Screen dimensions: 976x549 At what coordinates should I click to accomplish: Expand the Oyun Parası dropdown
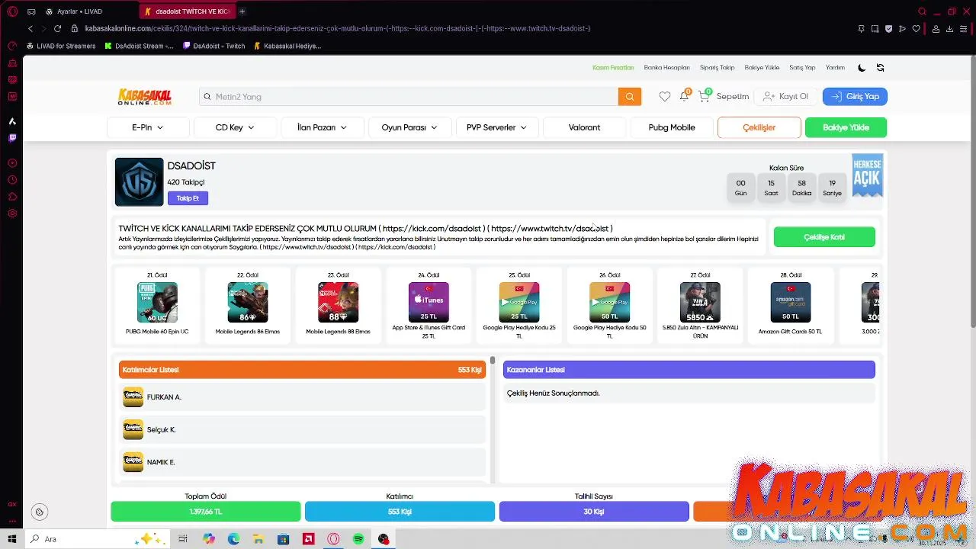(x=409, y=127)
